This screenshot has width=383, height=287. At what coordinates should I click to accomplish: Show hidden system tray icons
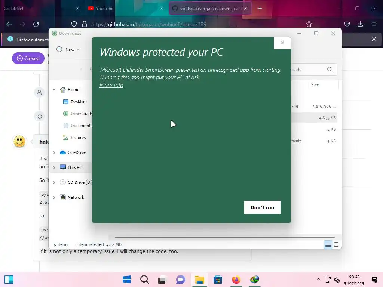(318, 280)
